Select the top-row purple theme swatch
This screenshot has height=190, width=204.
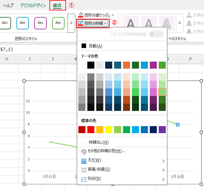click(153, 65)
